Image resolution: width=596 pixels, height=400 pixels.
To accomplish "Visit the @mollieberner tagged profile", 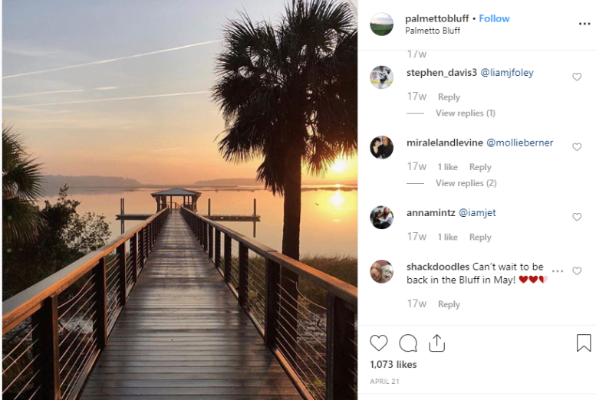I will (519, 143).
